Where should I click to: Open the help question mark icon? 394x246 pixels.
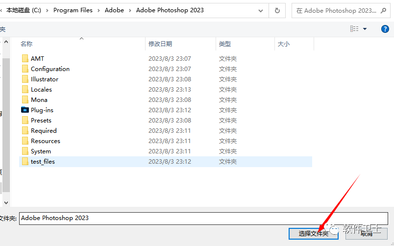[385, 29]
